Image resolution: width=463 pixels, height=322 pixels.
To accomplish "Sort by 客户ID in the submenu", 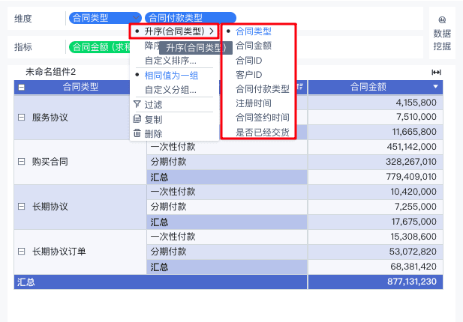I will coord(248,75).
